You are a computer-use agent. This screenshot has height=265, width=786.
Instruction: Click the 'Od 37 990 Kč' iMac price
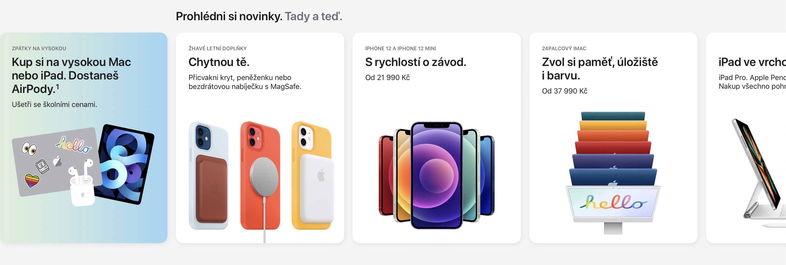(564, 91)
